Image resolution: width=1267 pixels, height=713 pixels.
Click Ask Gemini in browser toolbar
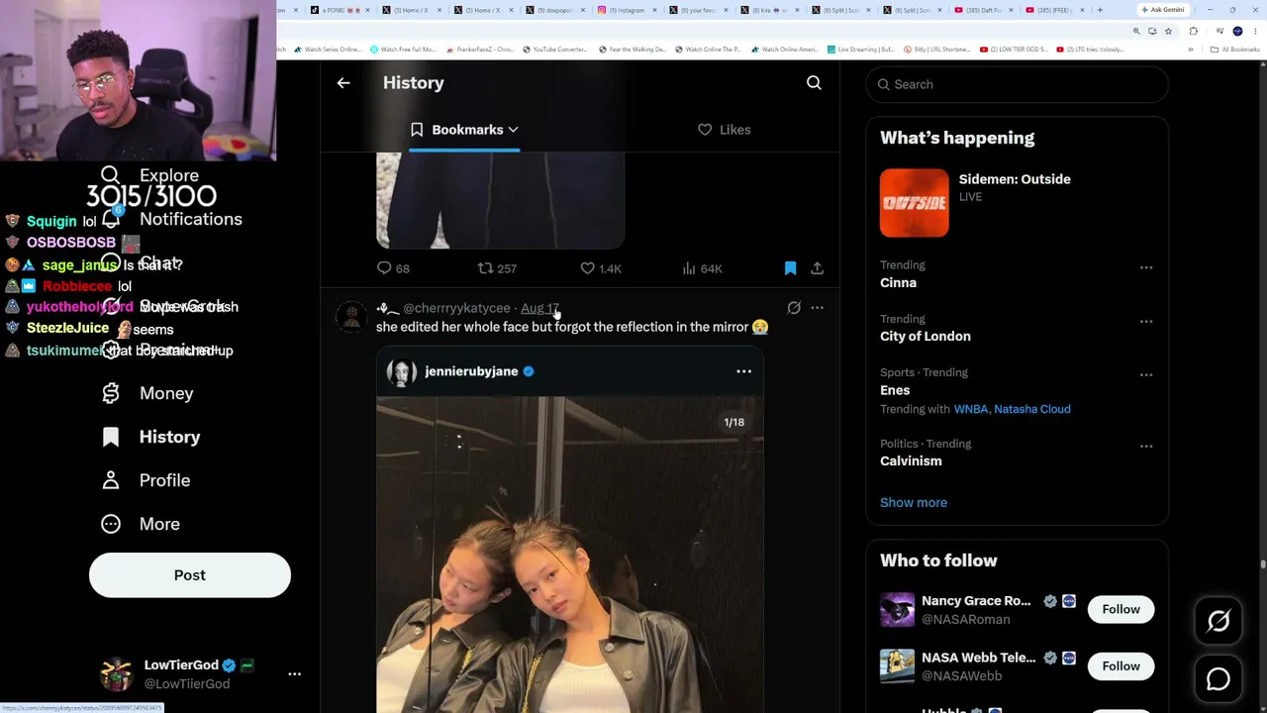coord(1162,10)
